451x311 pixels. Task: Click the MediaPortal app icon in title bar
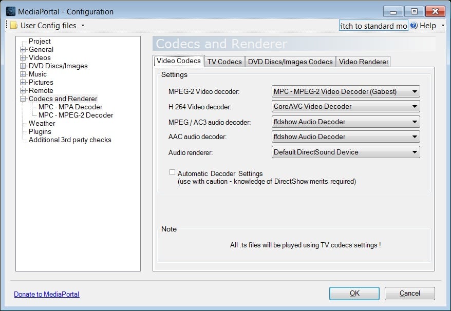tap(11, 12)
